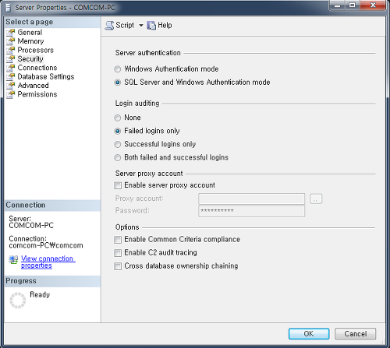This screenshot has width=390, height=348.
Task: Click the Ready progress spinner
Action: (x=18, y=301)
